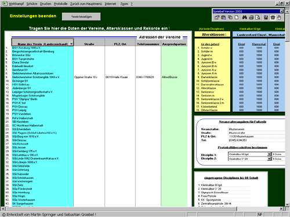Click the print preview magnifier page icon
The height and width of the screenshot is (217, 290).
point(258,17)
